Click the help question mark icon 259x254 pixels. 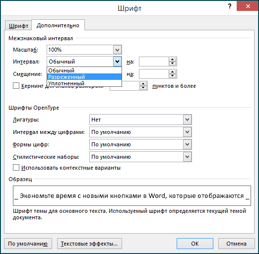coord(230,6)
